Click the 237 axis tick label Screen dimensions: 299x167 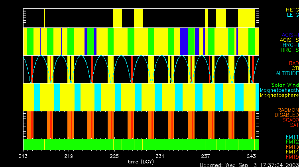206,156
